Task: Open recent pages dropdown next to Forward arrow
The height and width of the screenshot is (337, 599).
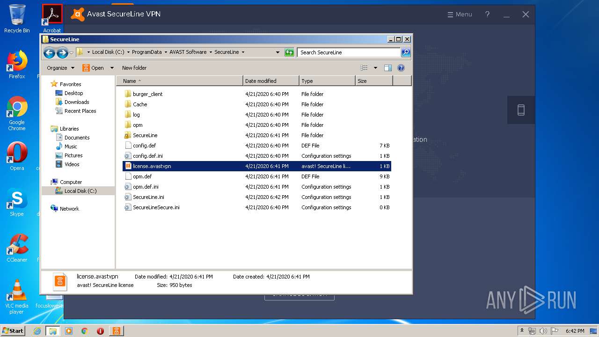Action: (71, 52)
